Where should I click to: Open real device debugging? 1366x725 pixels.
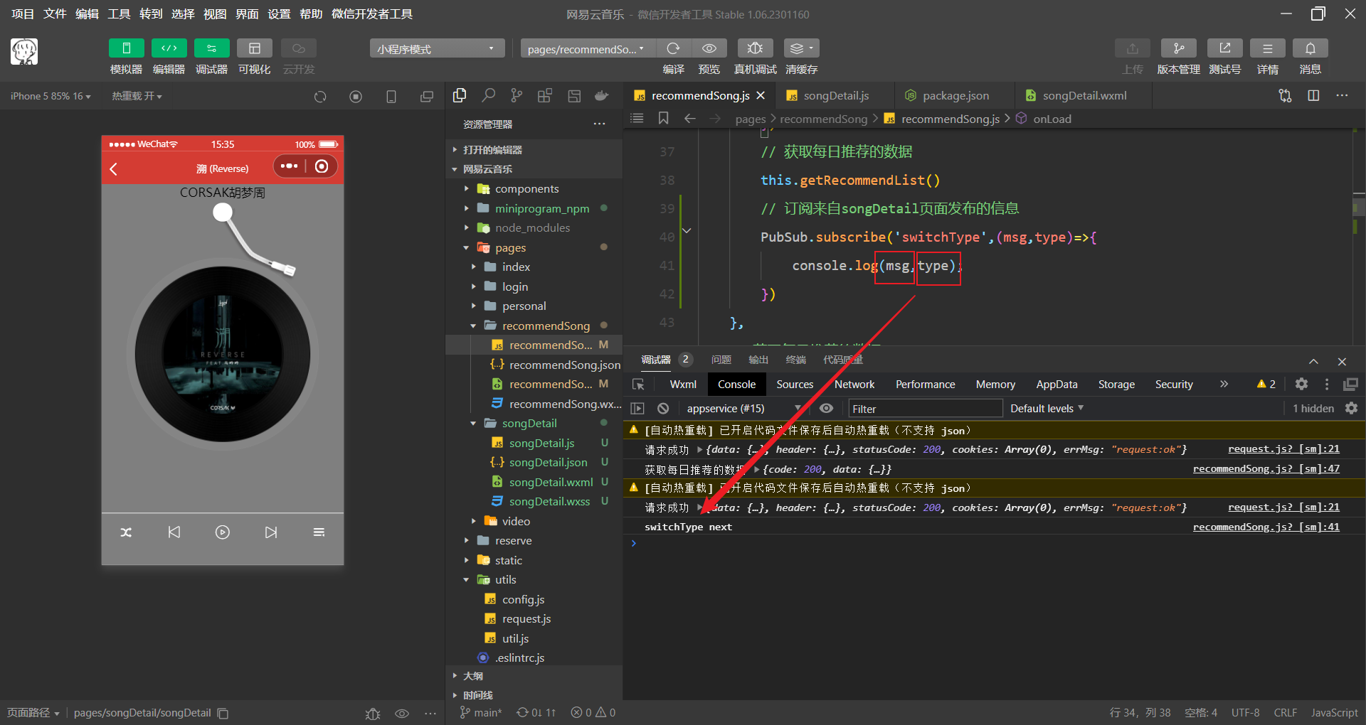pyautogui.click(x=755, y=48)
